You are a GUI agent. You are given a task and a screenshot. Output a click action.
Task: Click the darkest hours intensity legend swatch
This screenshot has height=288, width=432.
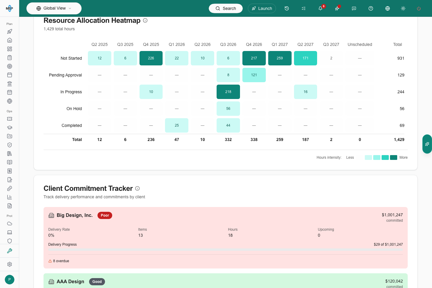coord(394,157)
